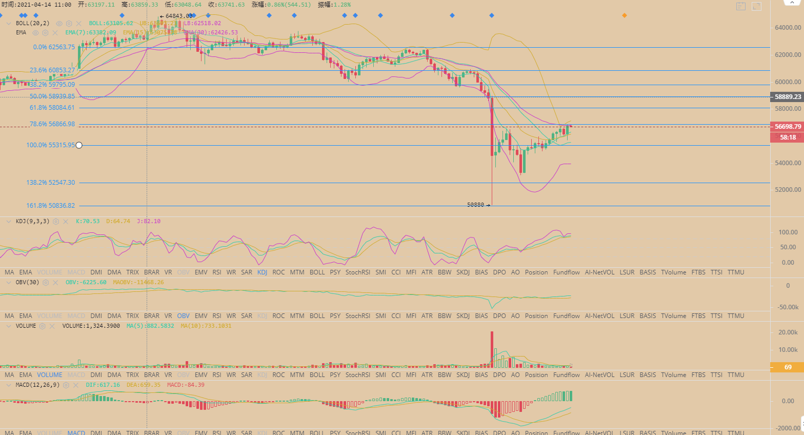Image resolution: width=804 pixels, height=435 pixels.
Task: Click the MAOBV:-11468.26 legend value
Action: click(x=138, y=283)
